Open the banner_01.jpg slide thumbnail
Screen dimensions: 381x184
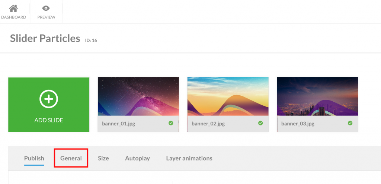(138, 96)
